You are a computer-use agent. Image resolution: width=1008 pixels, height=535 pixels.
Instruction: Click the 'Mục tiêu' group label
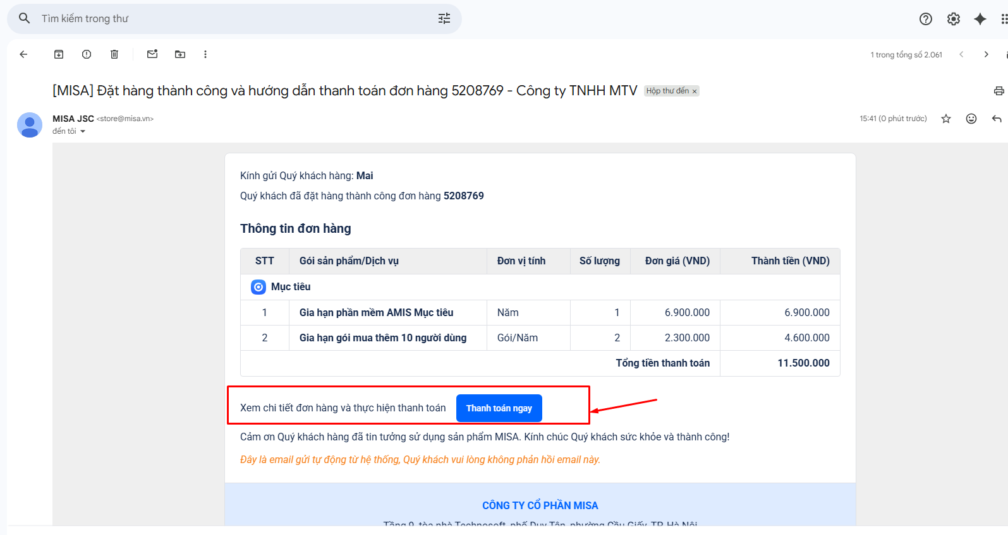[x=291, y=286]
